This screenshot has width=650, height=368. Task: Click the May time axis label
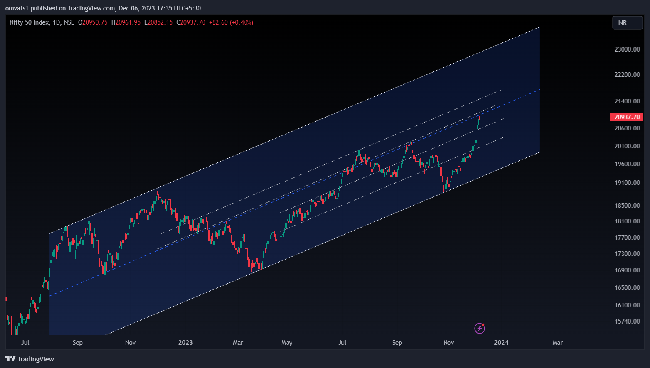[287, 342]
